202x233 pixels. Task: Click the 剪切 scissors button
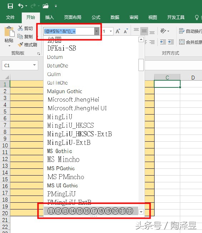click(25, 28)
